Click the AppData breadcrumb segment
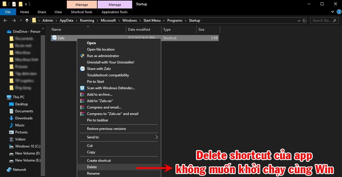 pos(67,20)
